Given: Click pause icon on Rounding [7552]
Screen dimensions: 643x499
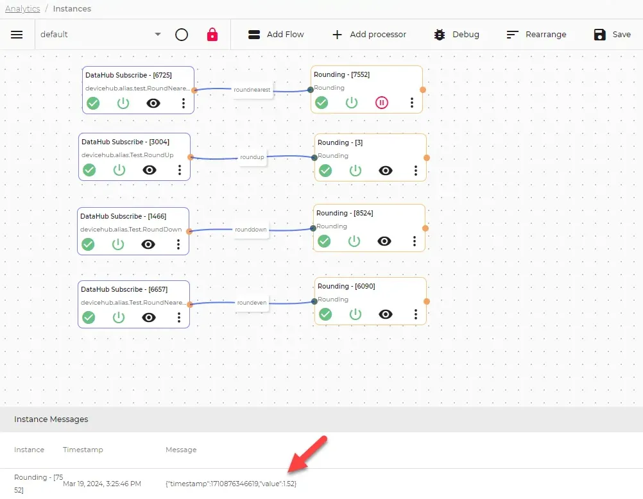Looking at the screenshot, I should coord(382,103).
